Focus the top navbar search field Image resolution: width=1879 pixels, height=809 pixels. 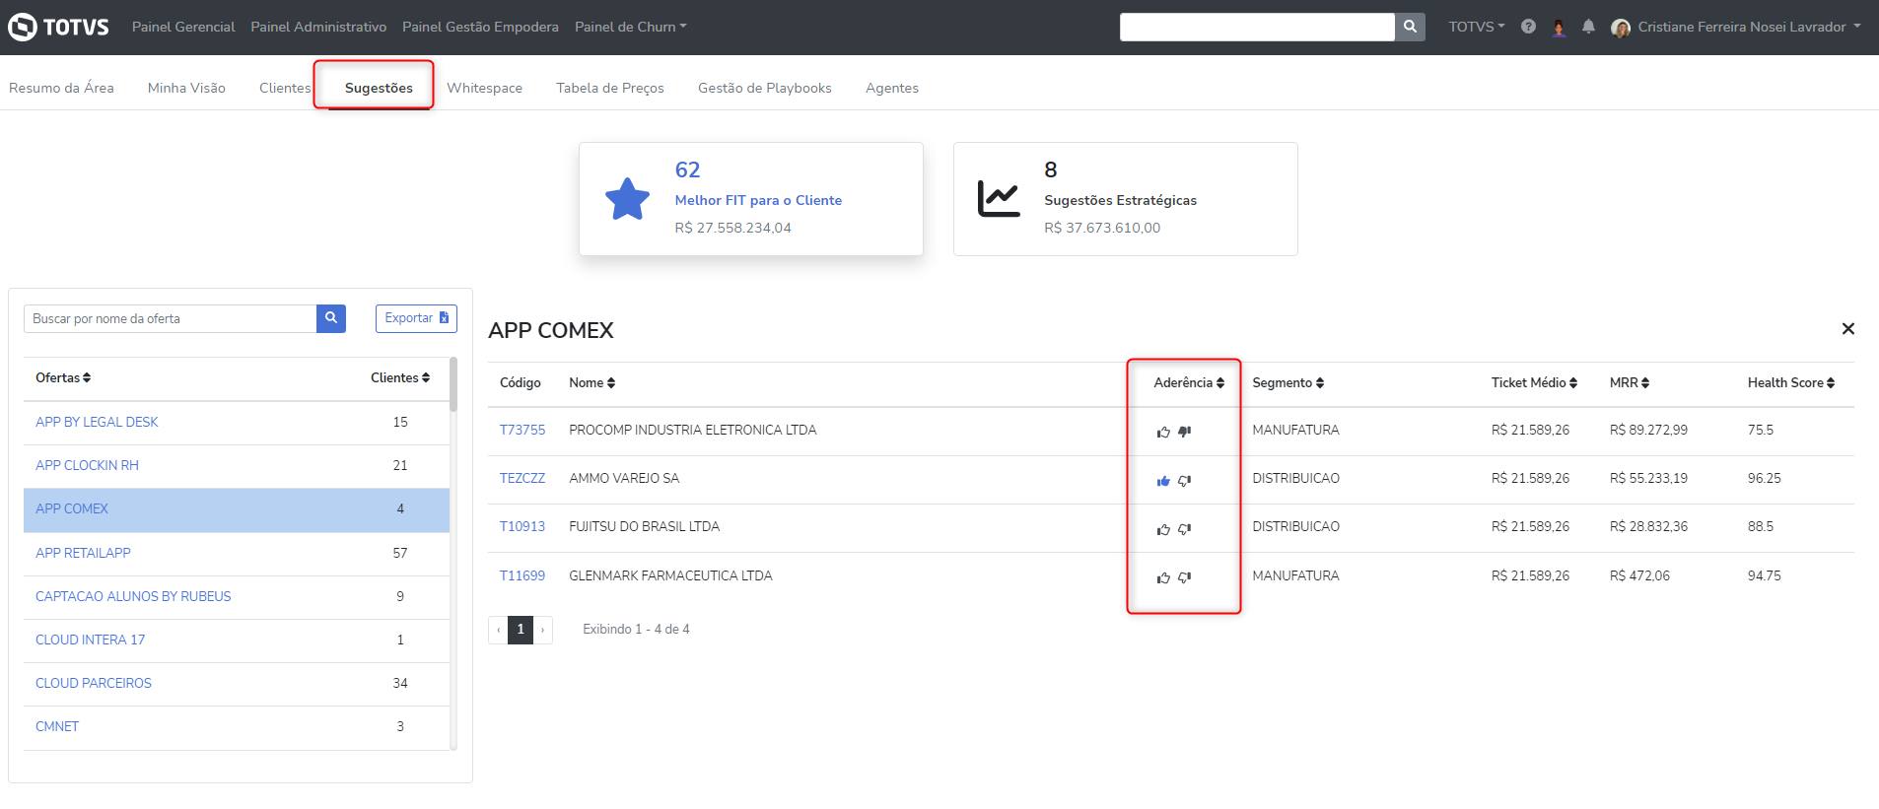pos(1257,27)
